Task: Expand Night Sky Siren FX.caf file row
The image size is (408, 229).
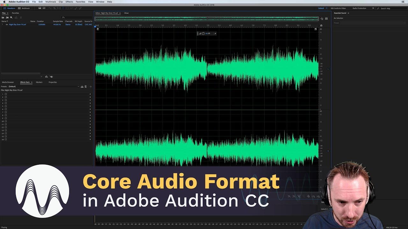Action: click(2, 24)
